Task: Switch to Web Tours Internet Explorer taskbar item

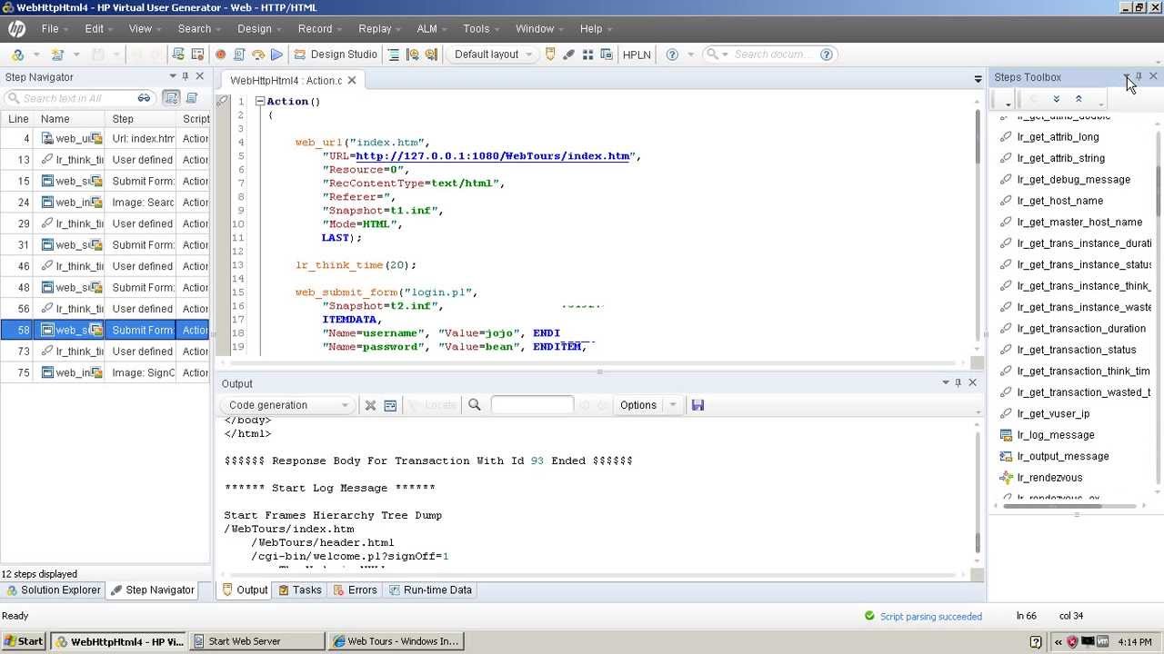Action: pyautogui.click(x=396, y=641)
